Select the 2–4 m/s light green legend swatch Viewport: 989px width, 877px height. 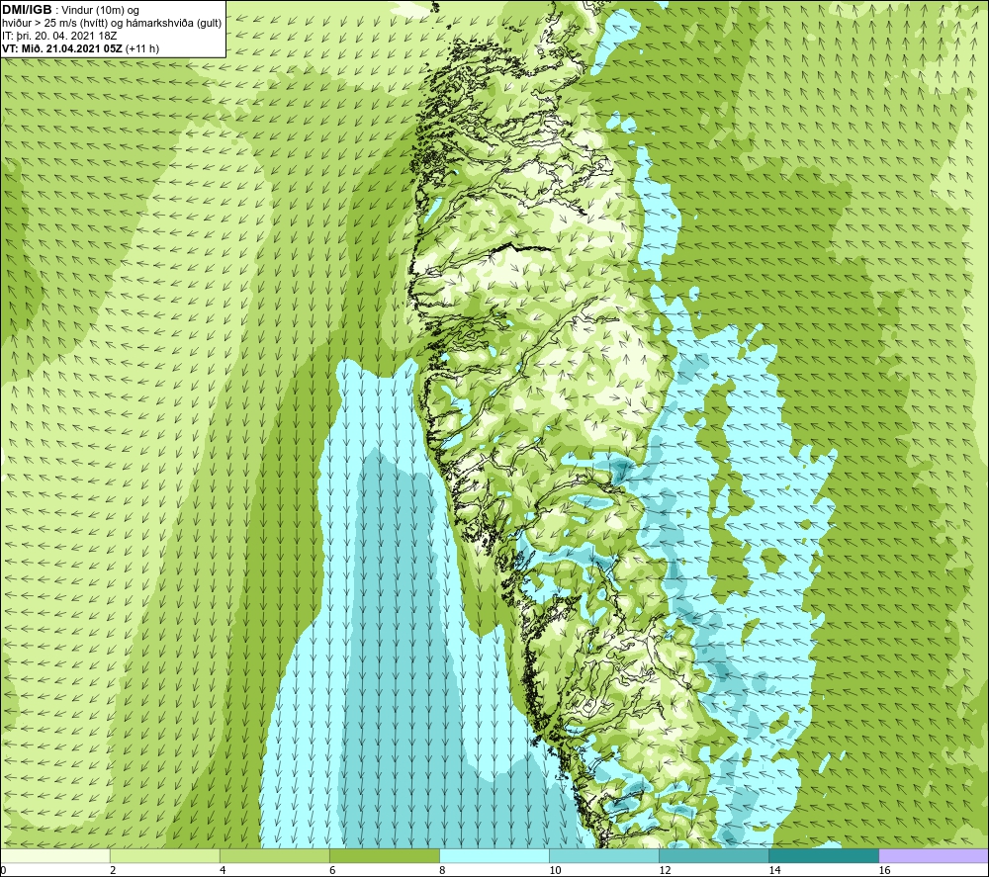point(164,855)
